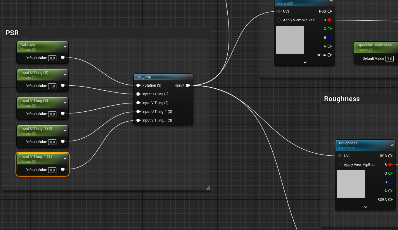The image size is (398, 230).
Task: Select the Rotation node title bar
Action: tap(42, 47)
